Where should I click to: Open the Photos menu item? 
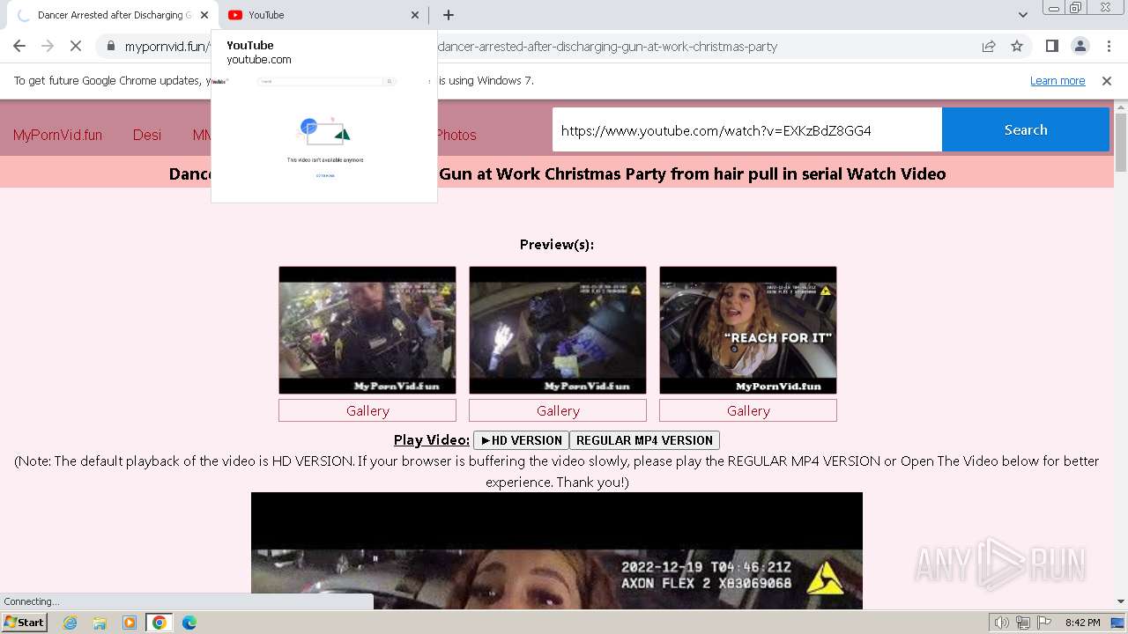[456, 135]
